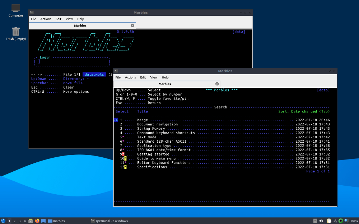The image size is (359, 224).
Task: Switch to virtual desktop 2
Action: (14, 221)
